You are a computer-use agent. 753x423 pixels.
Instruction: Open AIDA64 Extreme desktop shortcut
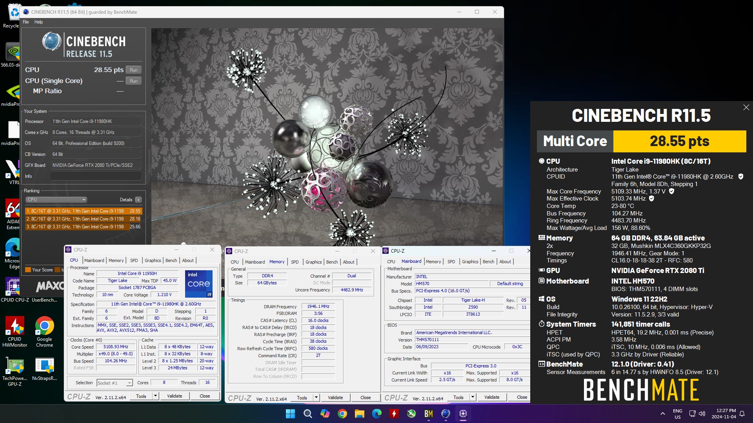coord(13,214)
